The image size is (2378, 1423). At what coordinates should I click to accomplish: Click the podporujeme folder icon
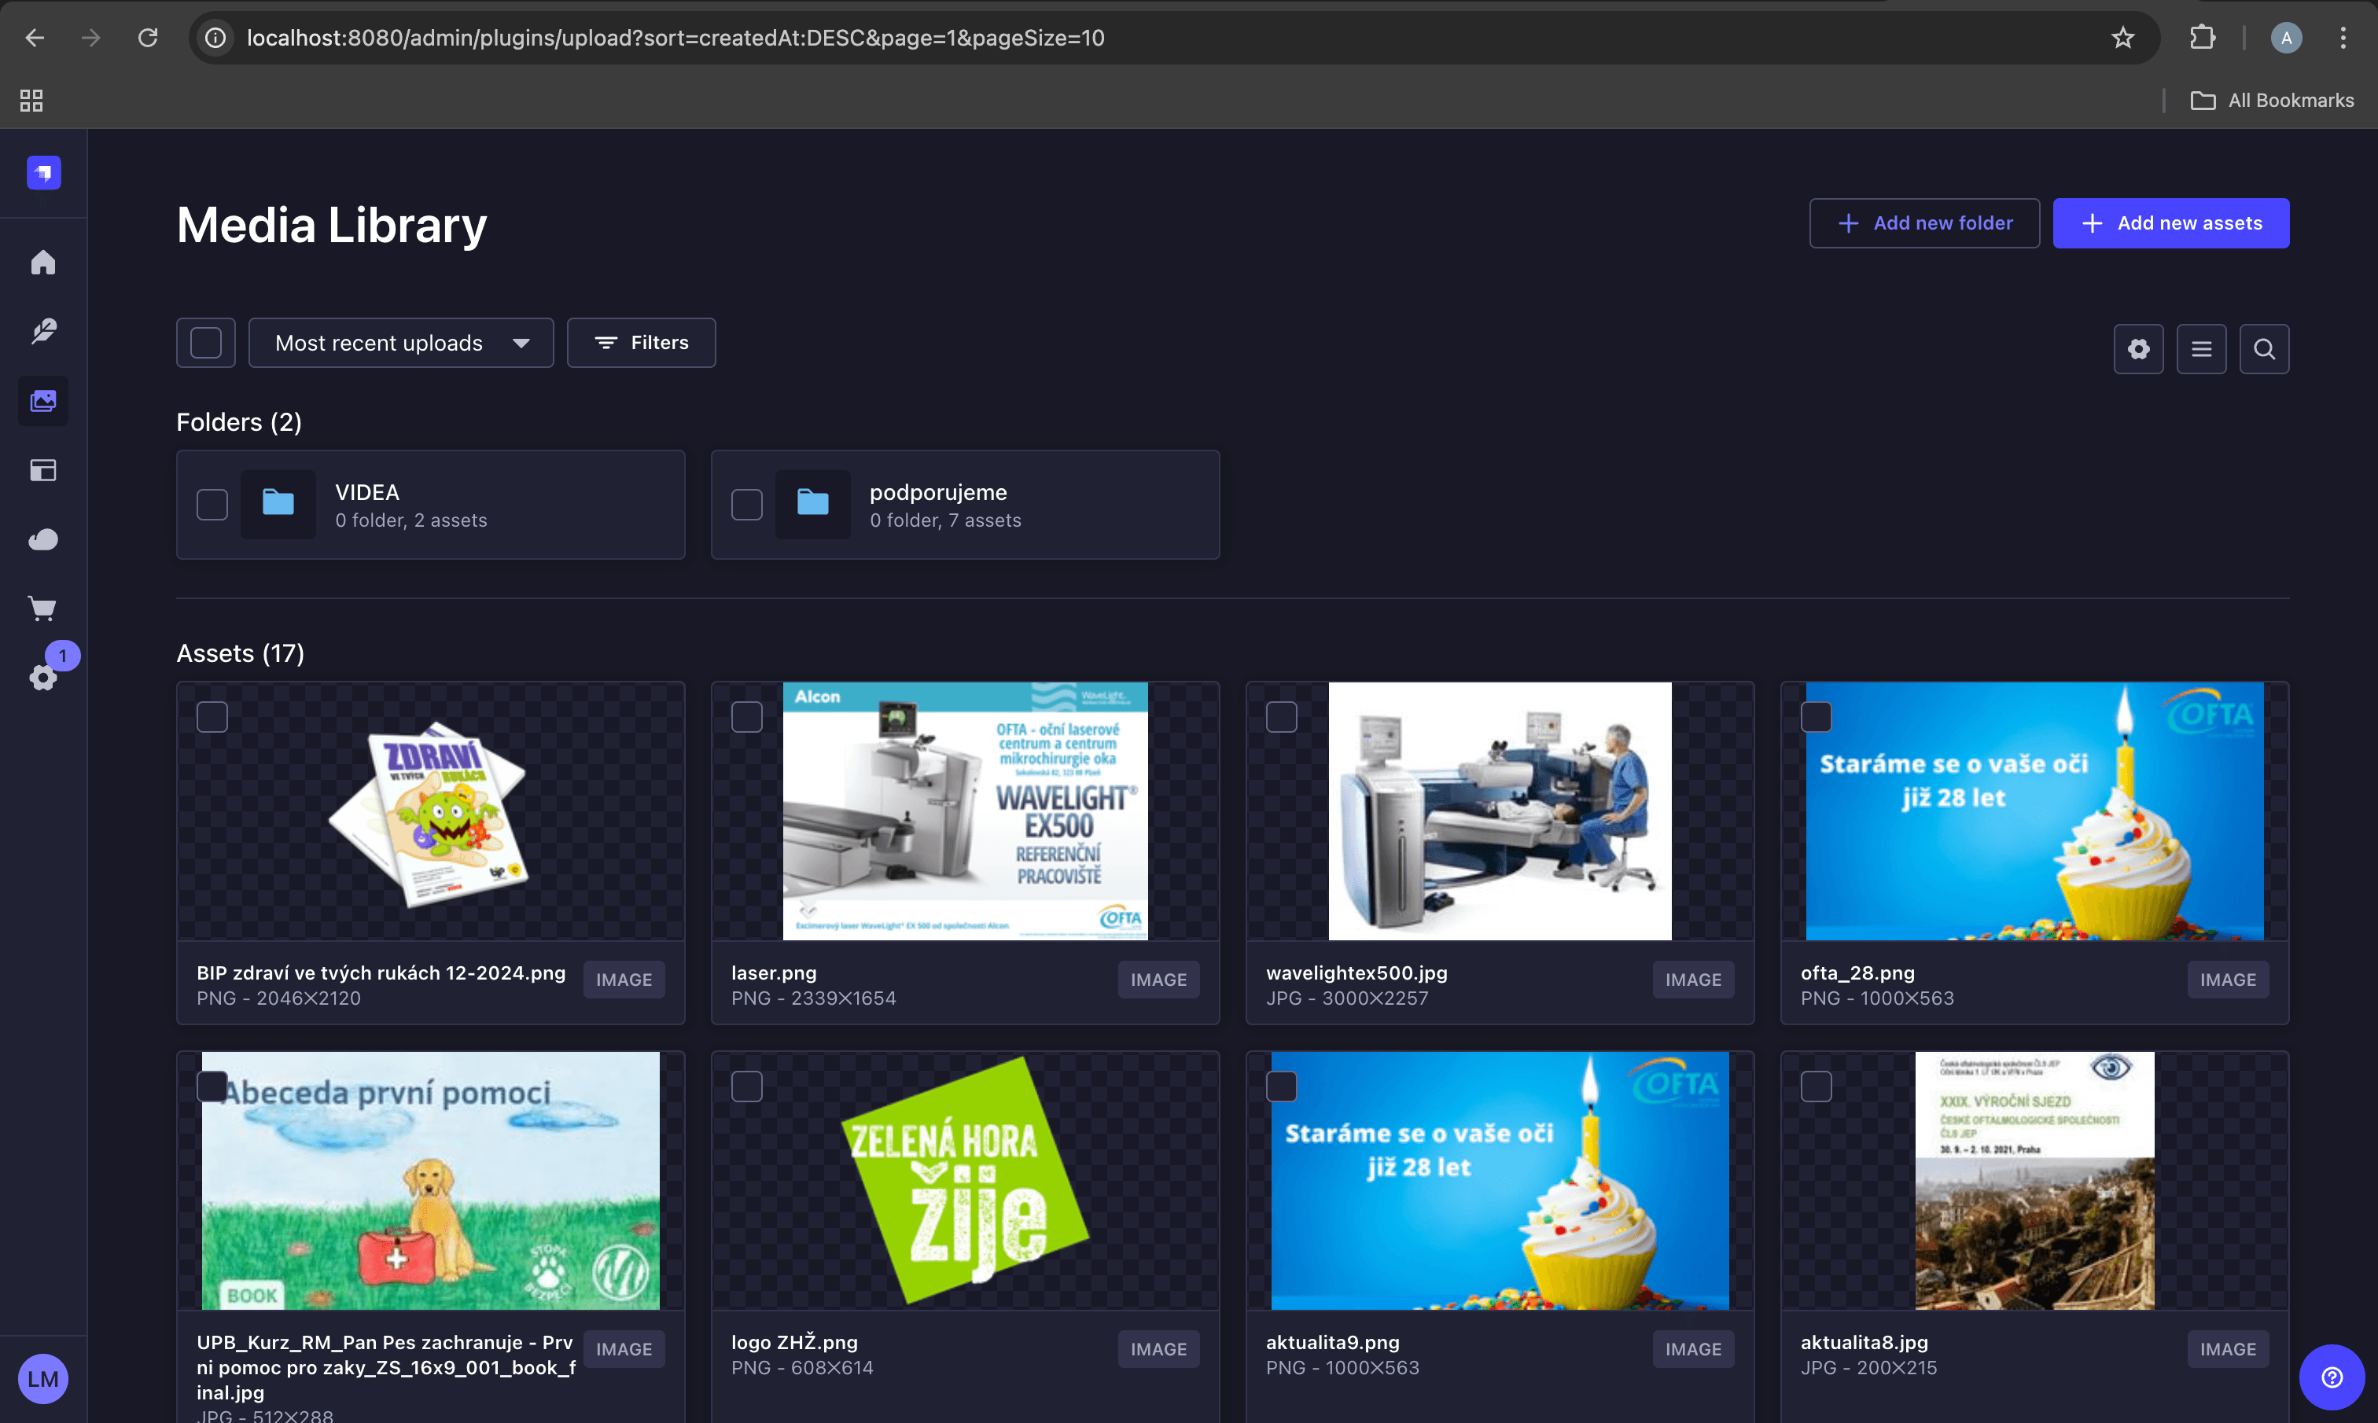(813, 503)
